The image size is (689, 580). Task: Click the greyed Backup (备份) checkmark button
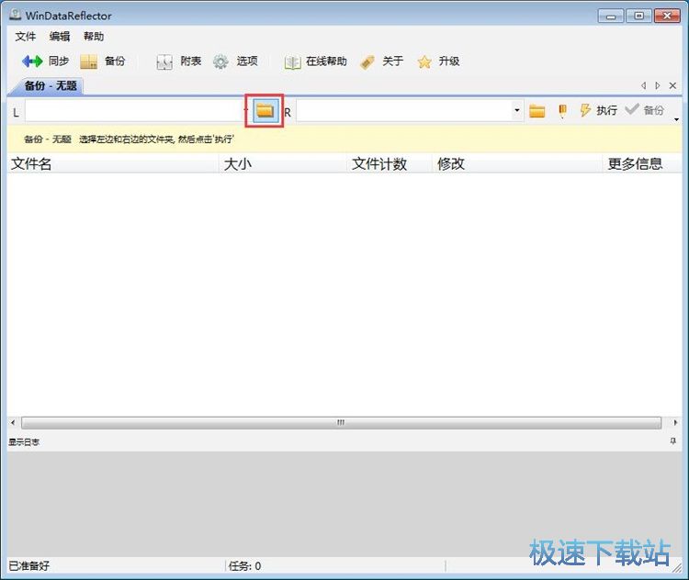(x=644, y=110)
